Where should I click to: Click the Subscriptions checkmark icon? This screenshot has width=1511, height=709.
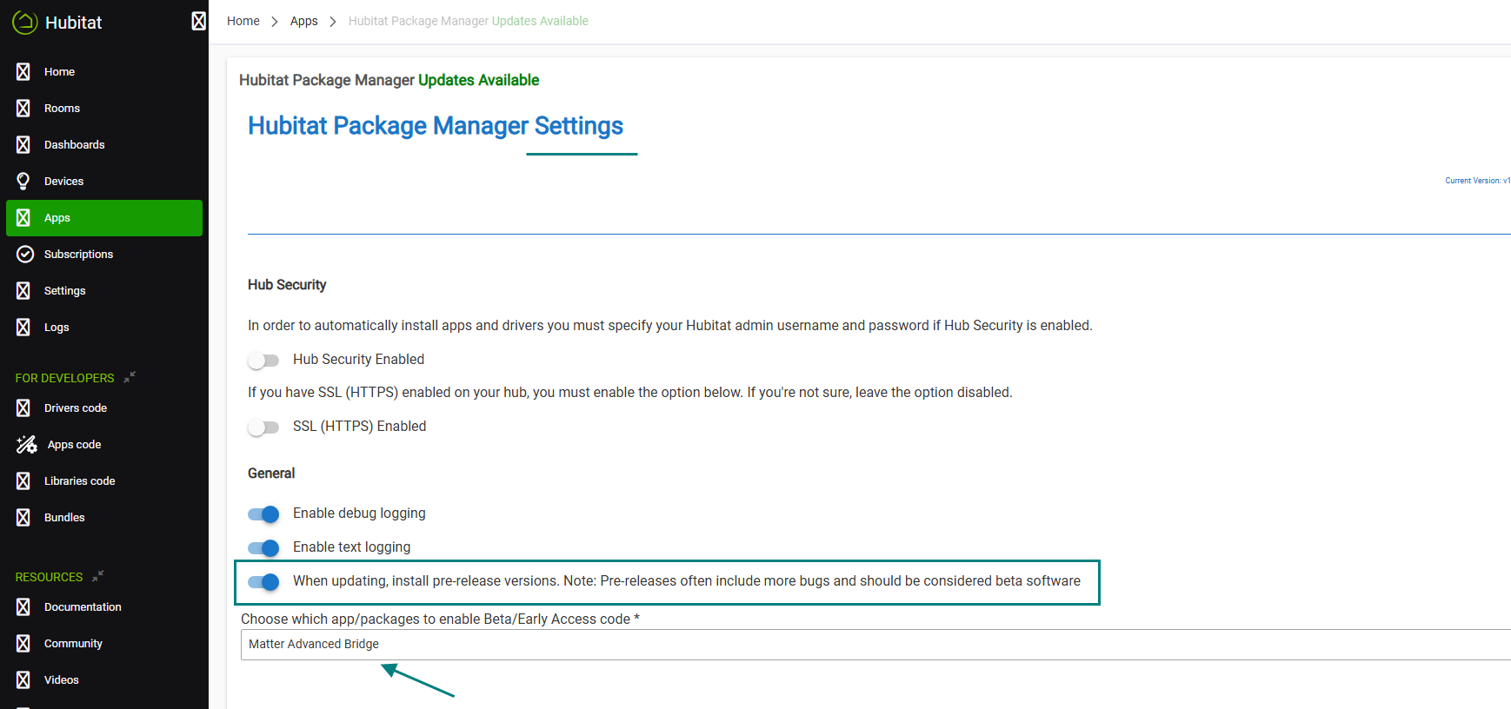[25, 254]
